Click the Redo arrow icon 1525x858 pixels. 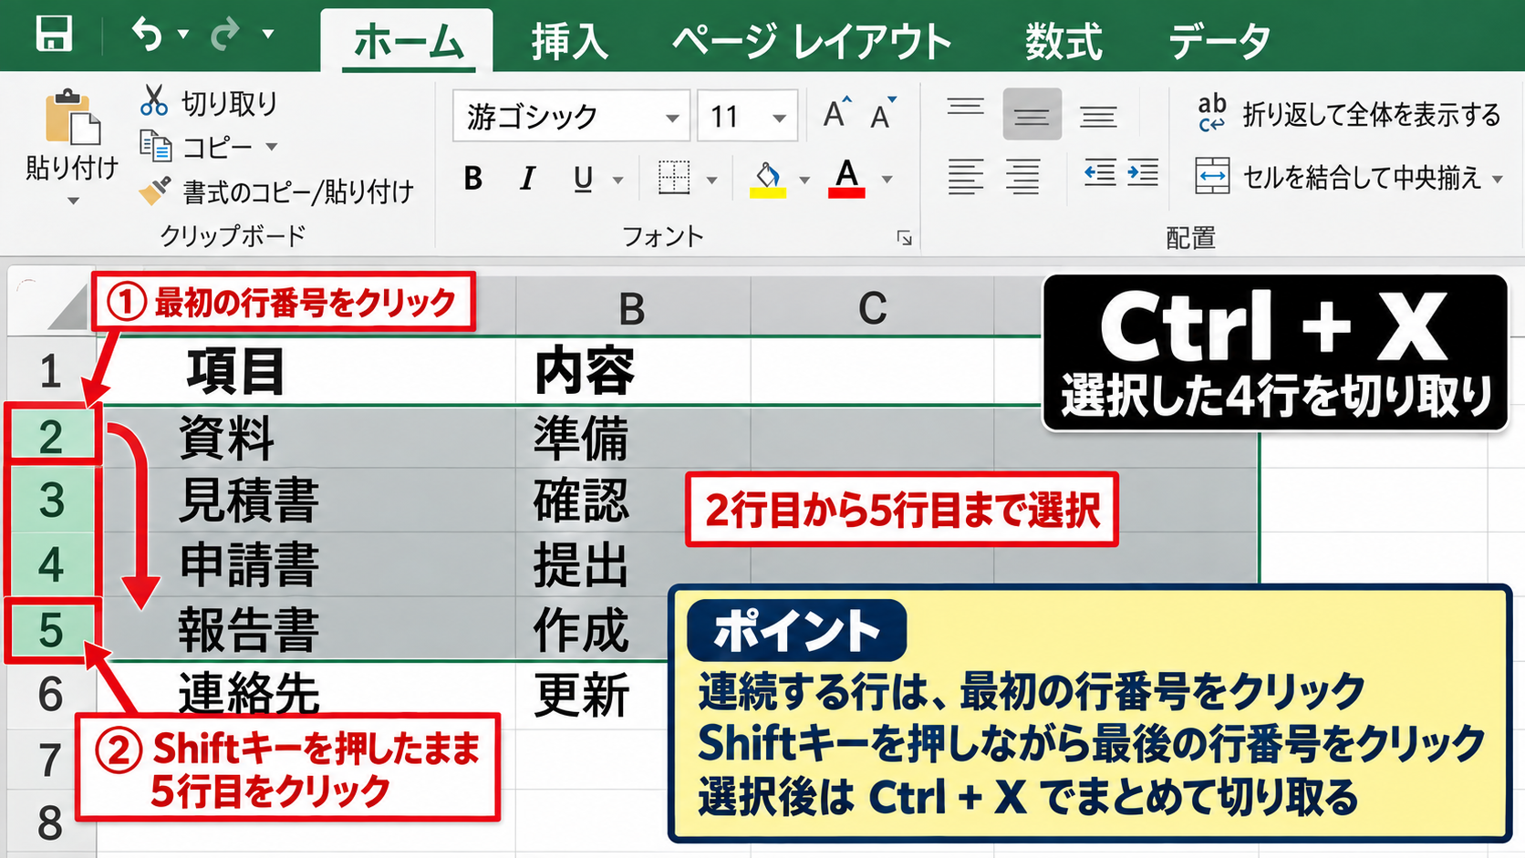[224, 34]
